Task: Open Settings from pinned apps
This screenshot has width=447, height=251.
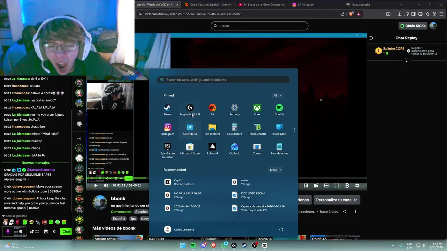Action: point(235,110)
